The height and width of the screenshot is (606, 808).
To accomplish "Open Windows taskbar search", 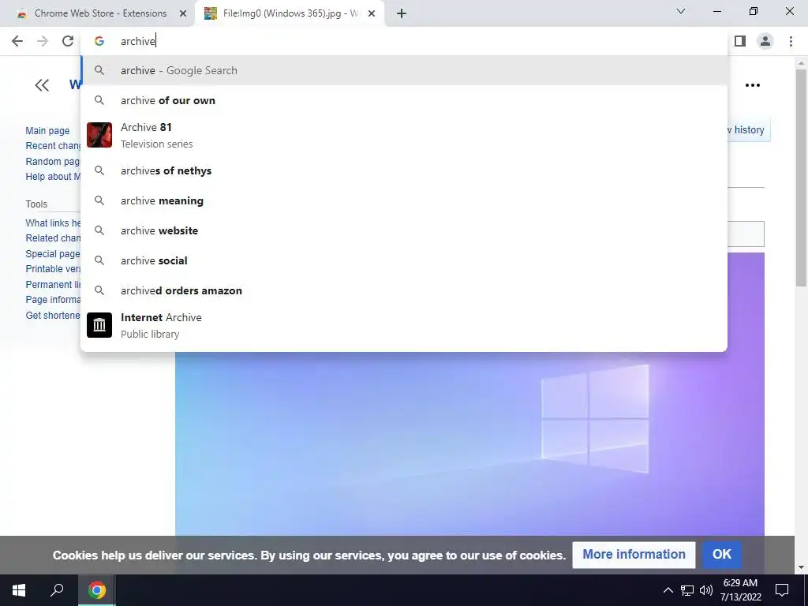I will tap(57, 590).
